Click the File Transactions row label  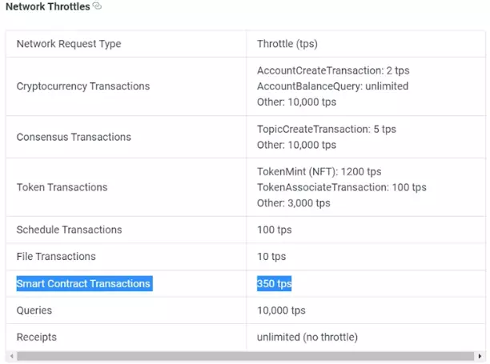pos(56,257)
